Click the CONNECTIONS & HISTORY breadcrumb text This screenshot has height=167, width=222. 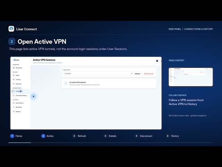coord(198,29)
